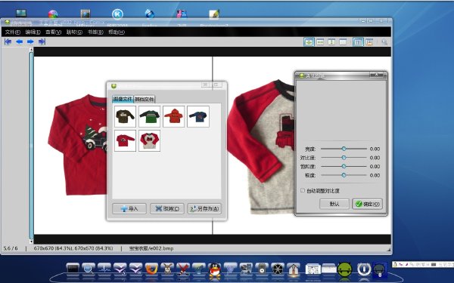Select the dark brown sweater thumbnail
454x283 pixels.
(125, 116)
